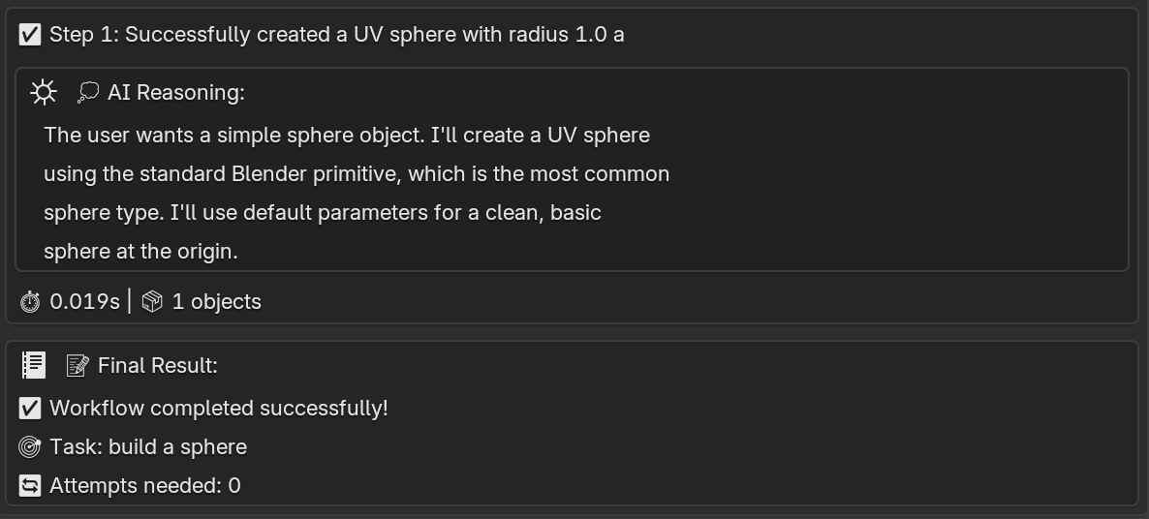The image size is (1149, 519).
Task: Select the AI Reasoning label
Action: click(176, 93)
